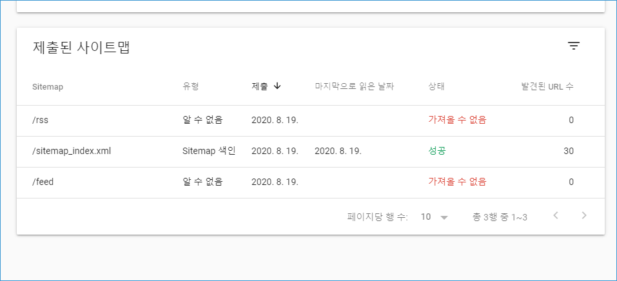Click the 유형 column header
617x281 pixels.
pos(190,86)
